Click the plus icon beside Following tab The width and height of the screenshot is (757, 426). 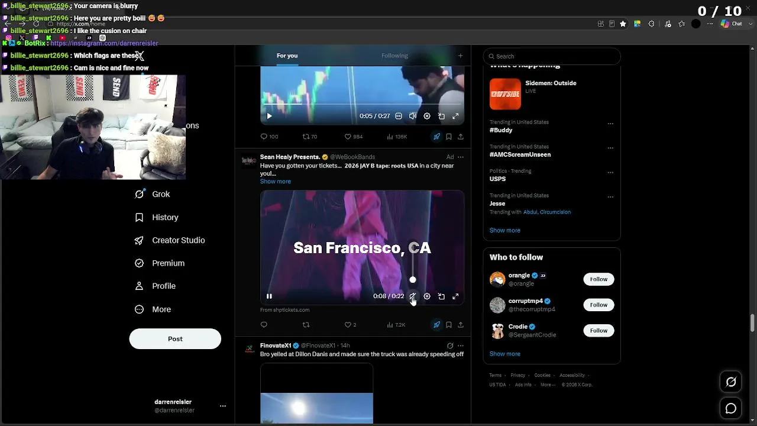[x=460, y=56]
